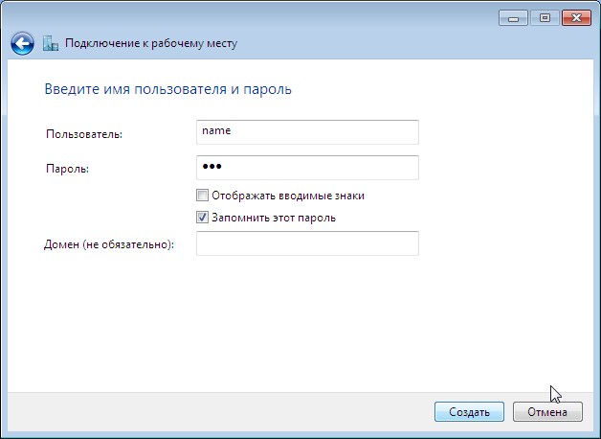Image resolution: width=601 pixels, height=439 pixels.
Task: Focus the Пользователь field containing name
Action: click(x=307, y=132)
